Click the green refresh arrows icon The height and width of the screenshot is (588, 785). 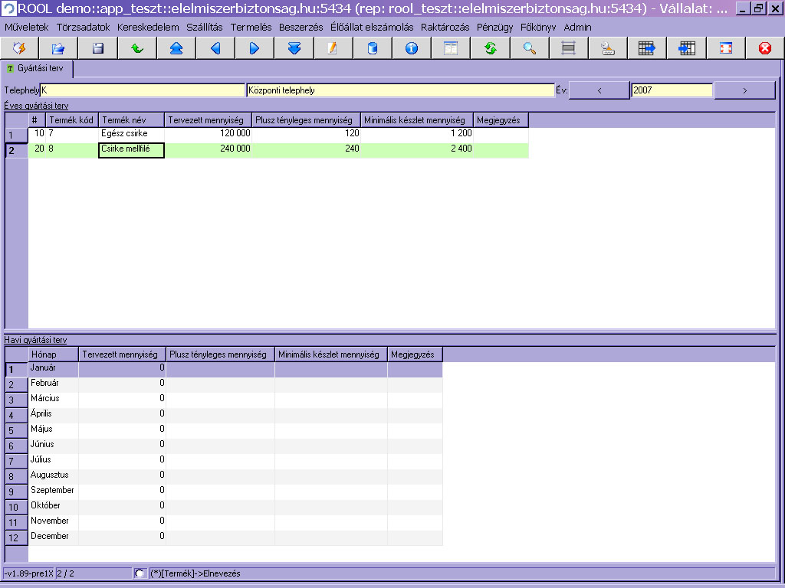[x=491, y=48]
